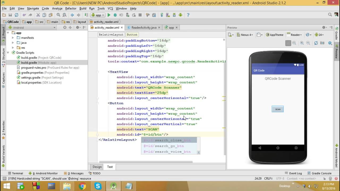This screenshot has width=340, height=191.
Task: Open Skype from the Windows taskbar
Action: (x=98, y=186)
